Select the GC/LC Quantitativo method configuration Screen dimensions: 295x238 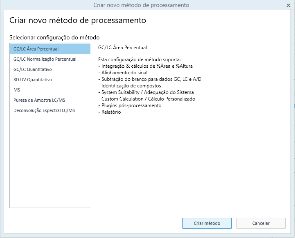[50, 69]
